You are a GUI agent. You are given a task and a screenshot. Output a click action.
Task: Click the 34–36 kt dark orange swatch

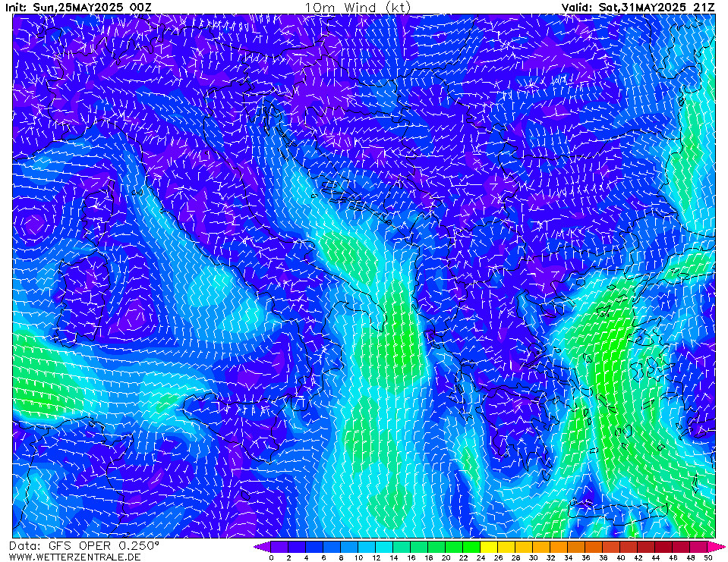tap(577, 547)
